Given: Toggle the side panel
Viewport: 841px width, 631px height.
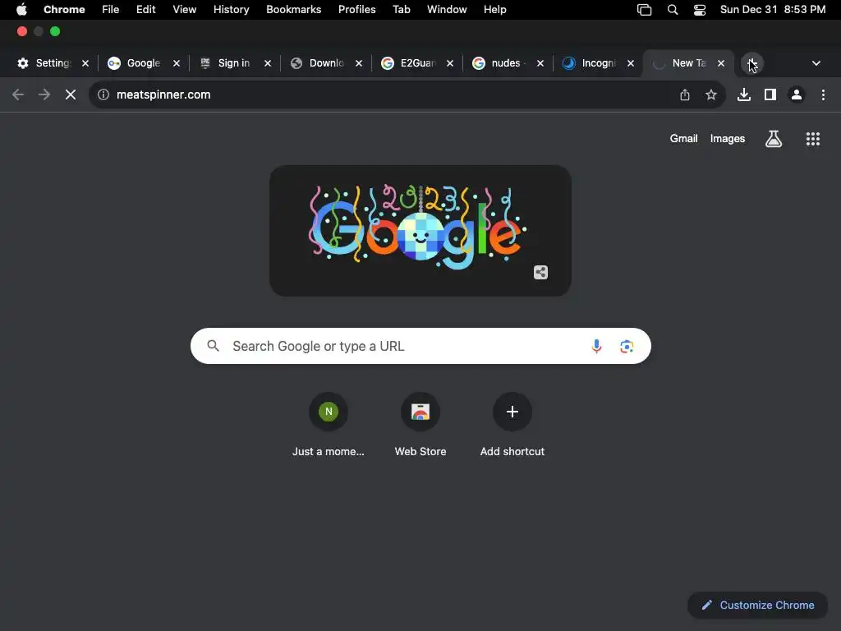Looking at the screenshot, I should pos(770,95).
